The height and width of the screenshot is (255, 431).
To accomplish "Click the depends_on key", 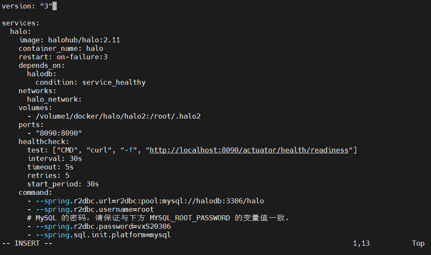I will [41, 65].
